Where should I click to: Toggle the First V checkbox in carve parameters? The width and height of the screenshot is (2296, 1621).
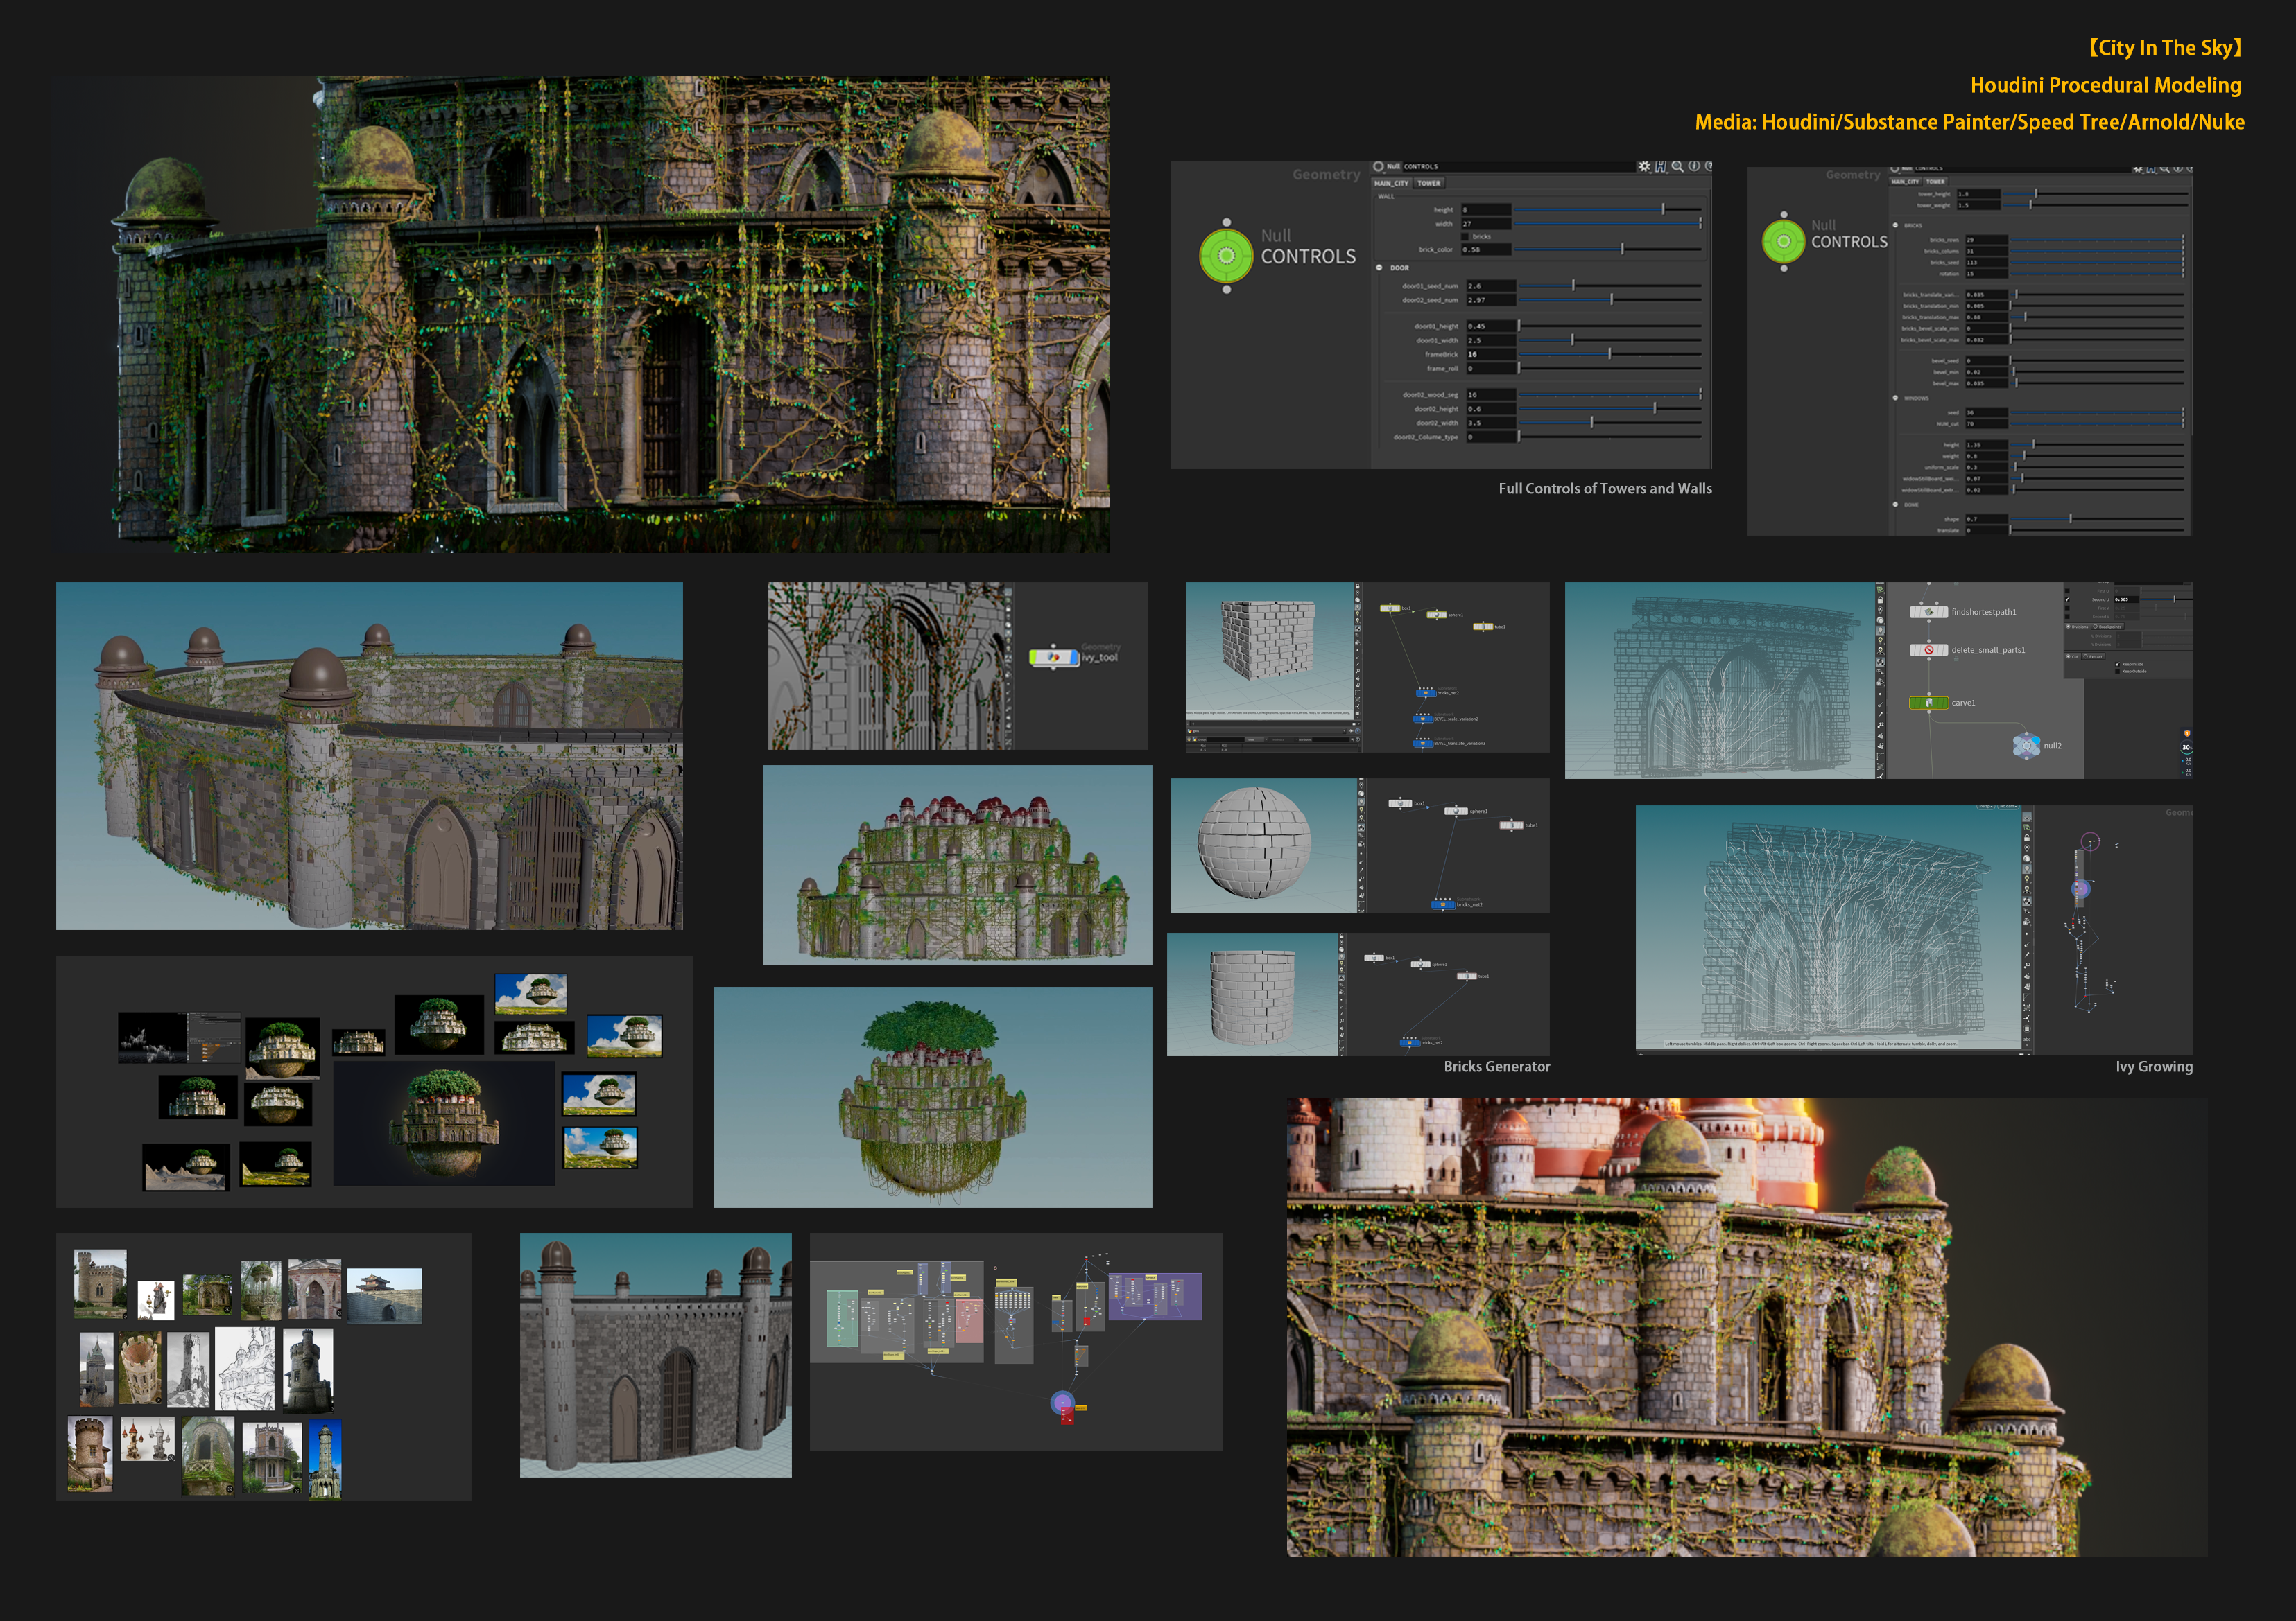[x=2068, y=608]
